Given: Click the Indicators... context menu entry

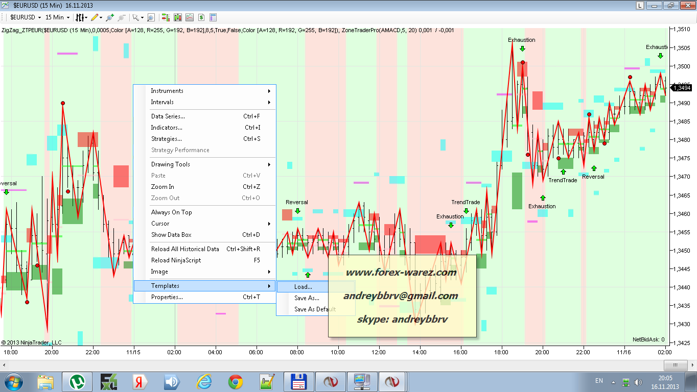Looking at the screenshot, I should [167, 128].
